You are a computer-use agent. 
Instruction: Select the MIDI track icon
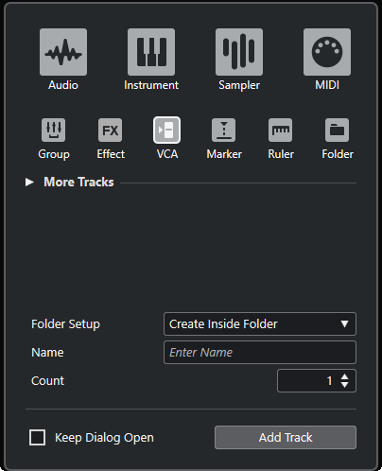pyautogui.click(x=327, y=52)
